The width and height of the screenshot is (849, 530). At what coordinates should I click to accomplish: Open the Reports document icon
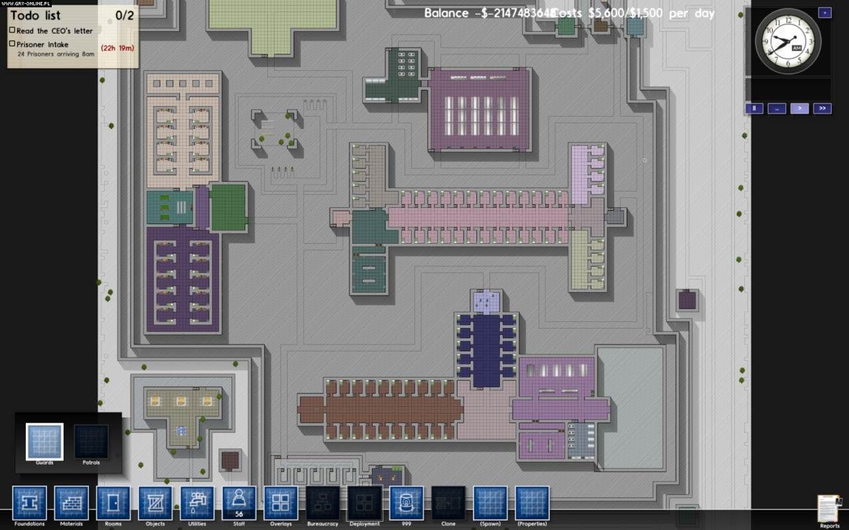[828, 509]
